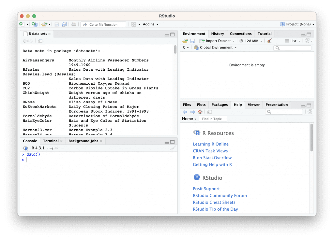
Task: Click the Find in Topic search field
Action: tap(213, 119)
